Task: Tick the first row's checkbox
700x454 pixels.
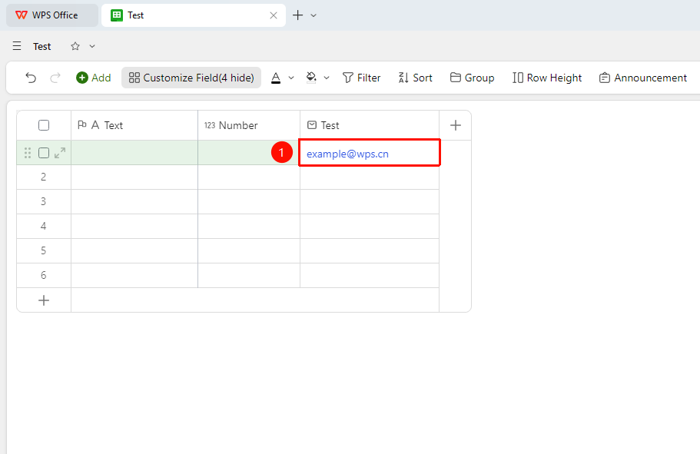Action: click(x=44, y=153)
